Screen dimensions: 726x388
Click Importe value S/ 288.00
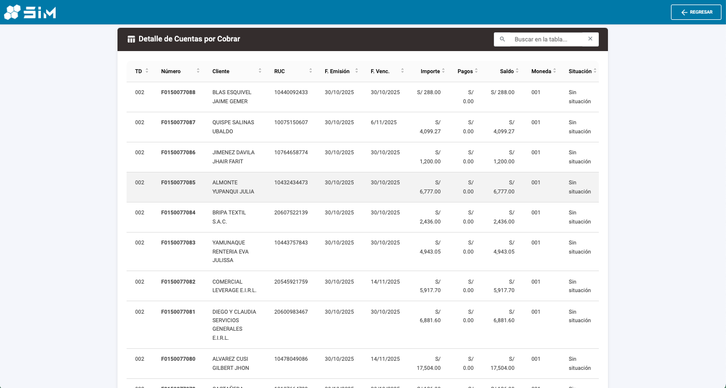click(x=429, y=92)
